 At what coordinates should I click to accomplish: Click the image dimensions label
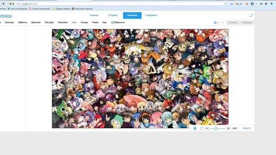tap(247, 128)
